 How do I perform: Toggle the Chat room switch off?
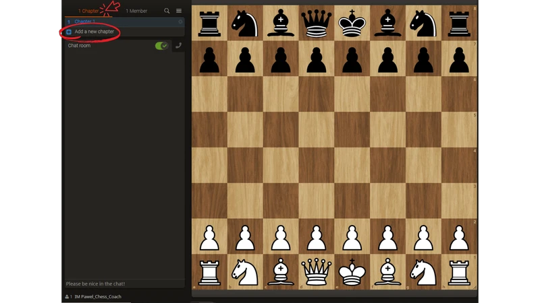161,46
